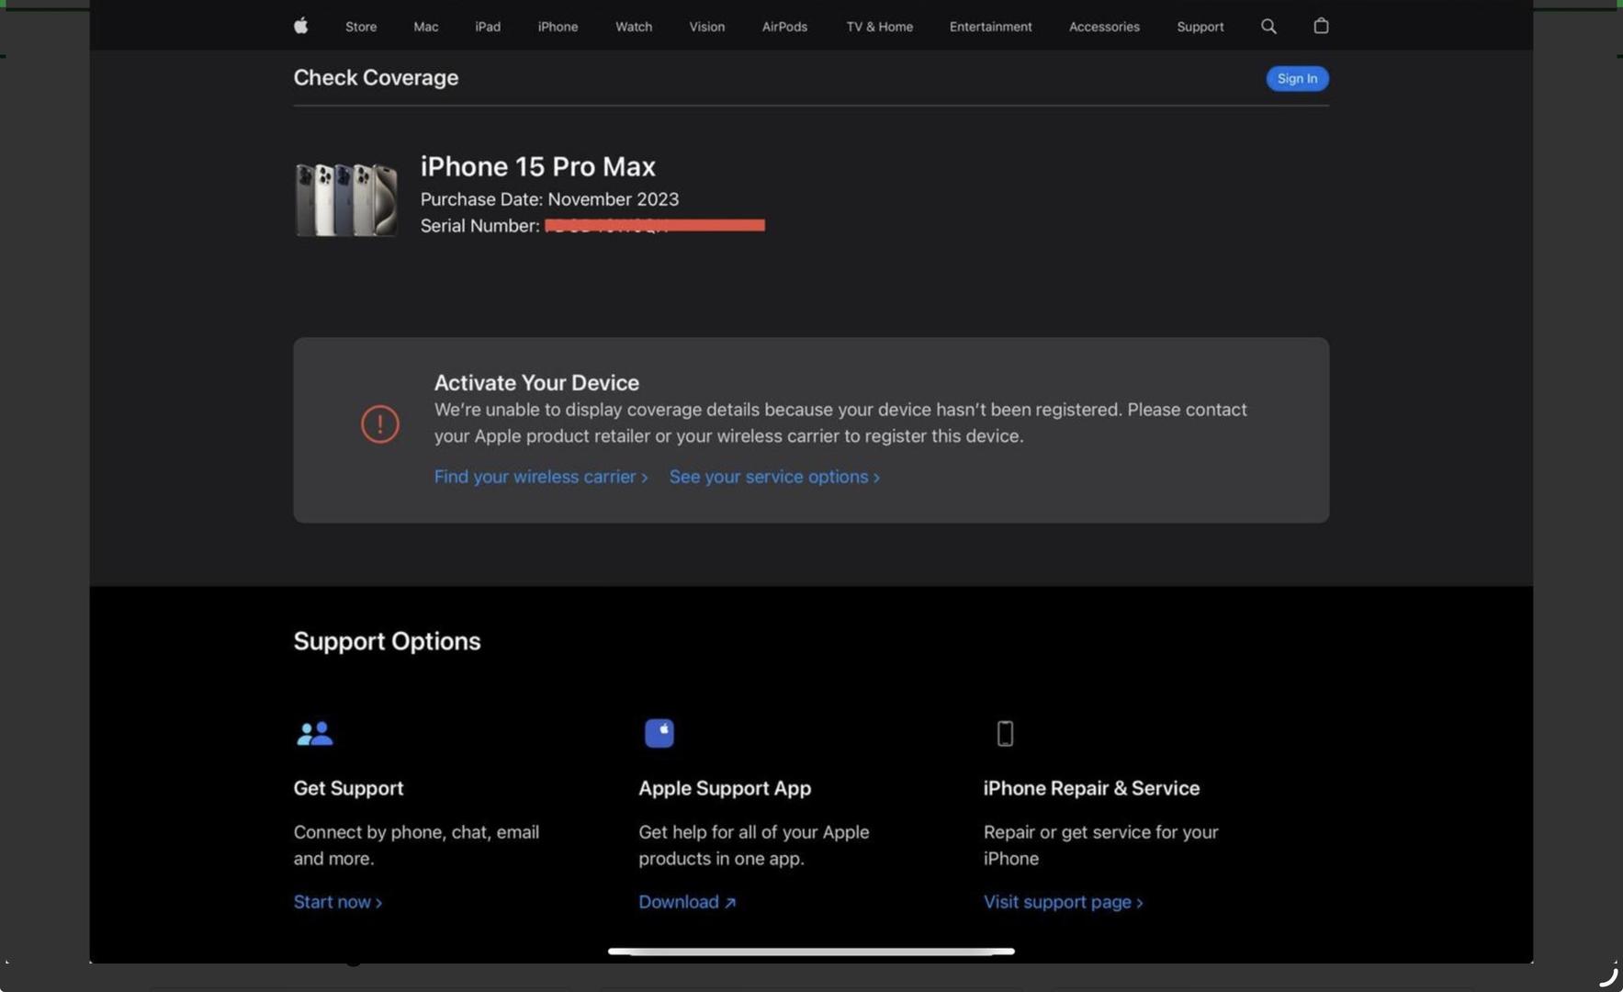Click the Check Coverage heading
Viewport: 1623px width, 992px height.
(376, 77)
